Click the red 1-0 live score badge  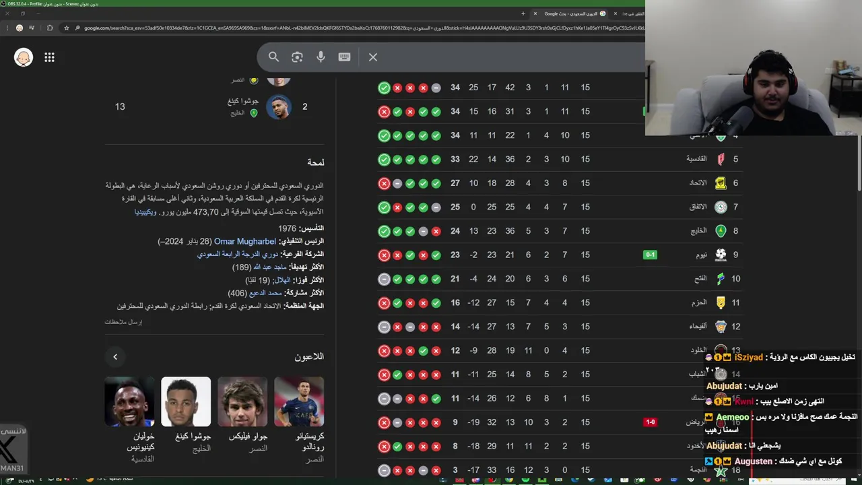coord(650,422)
